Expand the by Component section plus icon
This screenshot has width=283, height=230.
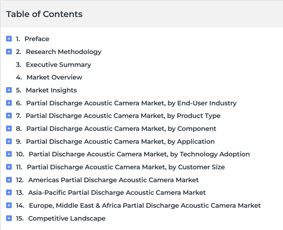[9, 128]
